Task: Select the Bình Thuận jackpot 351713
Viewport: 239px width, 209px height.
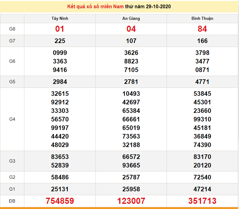Action: tap(202, 201)
